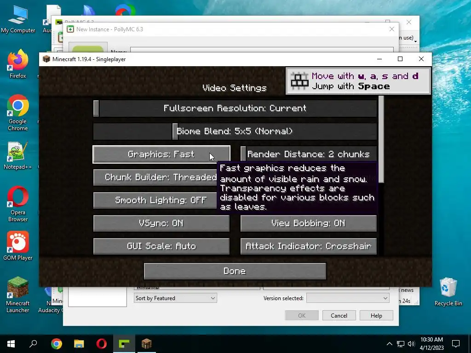Screen dimensions: 471x353
Task: Open GOM Player desktop icon
Action: [18, 246]
